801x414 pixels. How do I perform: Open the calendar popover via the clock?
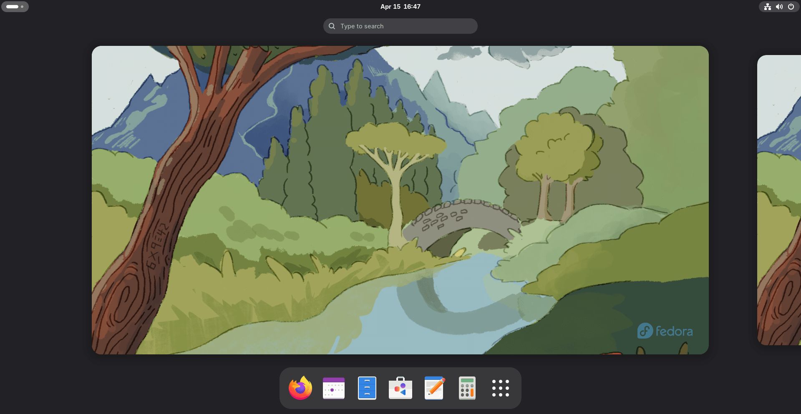[x=400, y=6]
